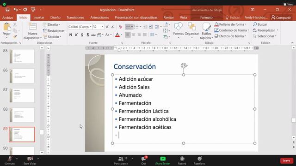
Task: Start the presentation from the beginning icon
Action: point(33,10)
